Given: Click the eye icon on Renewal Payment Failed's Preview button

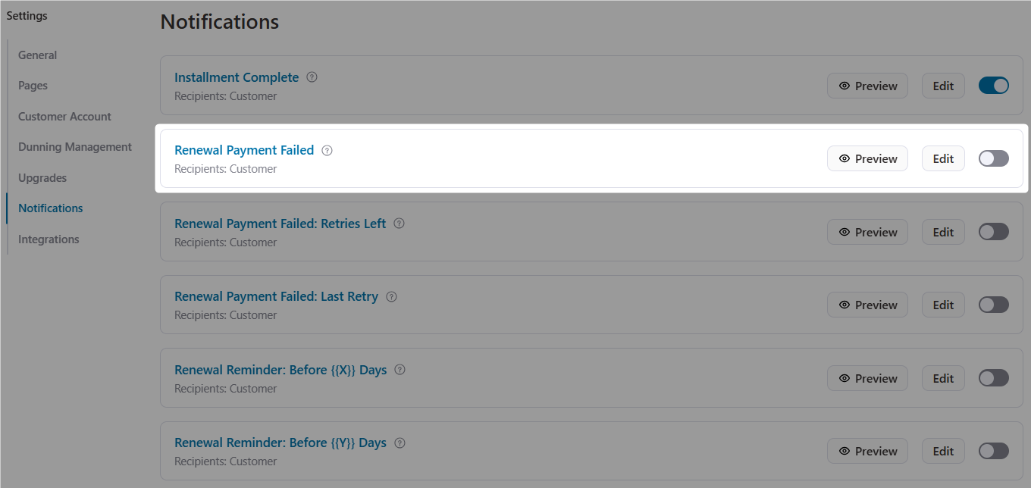Looking at the screenshot, I should click(843, 158).
